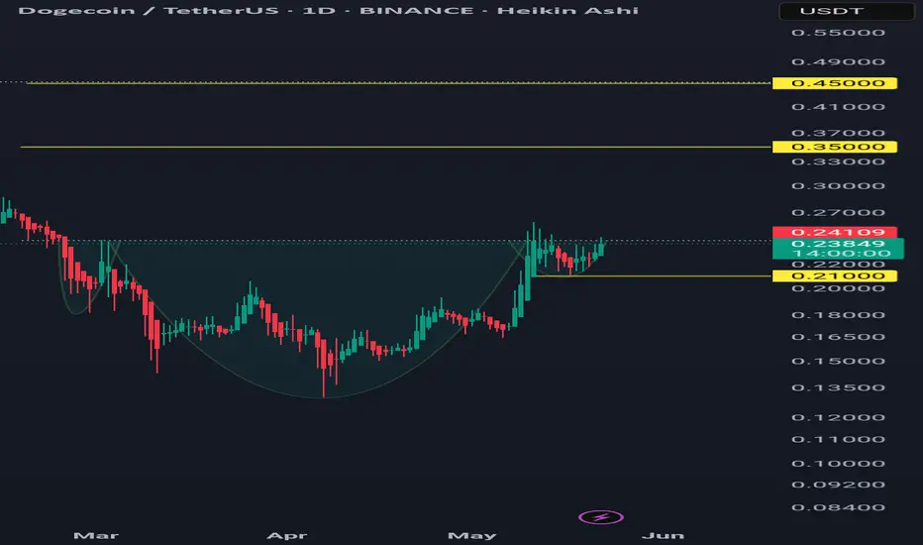Select the 0.45000 yellow price label
This screenshot has width=923, height=545.
click(x=835, y=83)
